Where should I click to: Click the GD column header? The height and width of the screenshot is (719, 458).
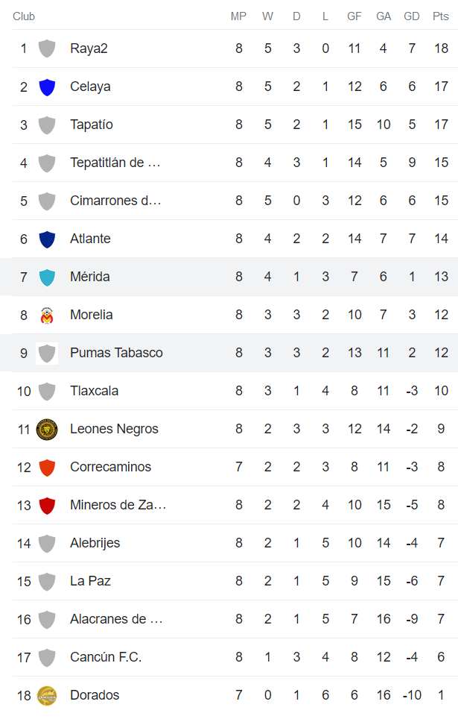411,16
